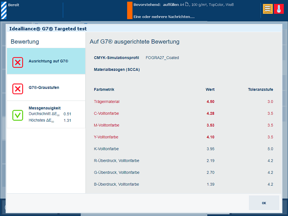
Task: Click the B-Überdruck value 1.39
Action: 211,184
